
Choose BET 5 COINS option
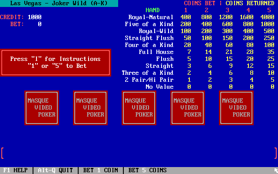click(x=147, y=170)
